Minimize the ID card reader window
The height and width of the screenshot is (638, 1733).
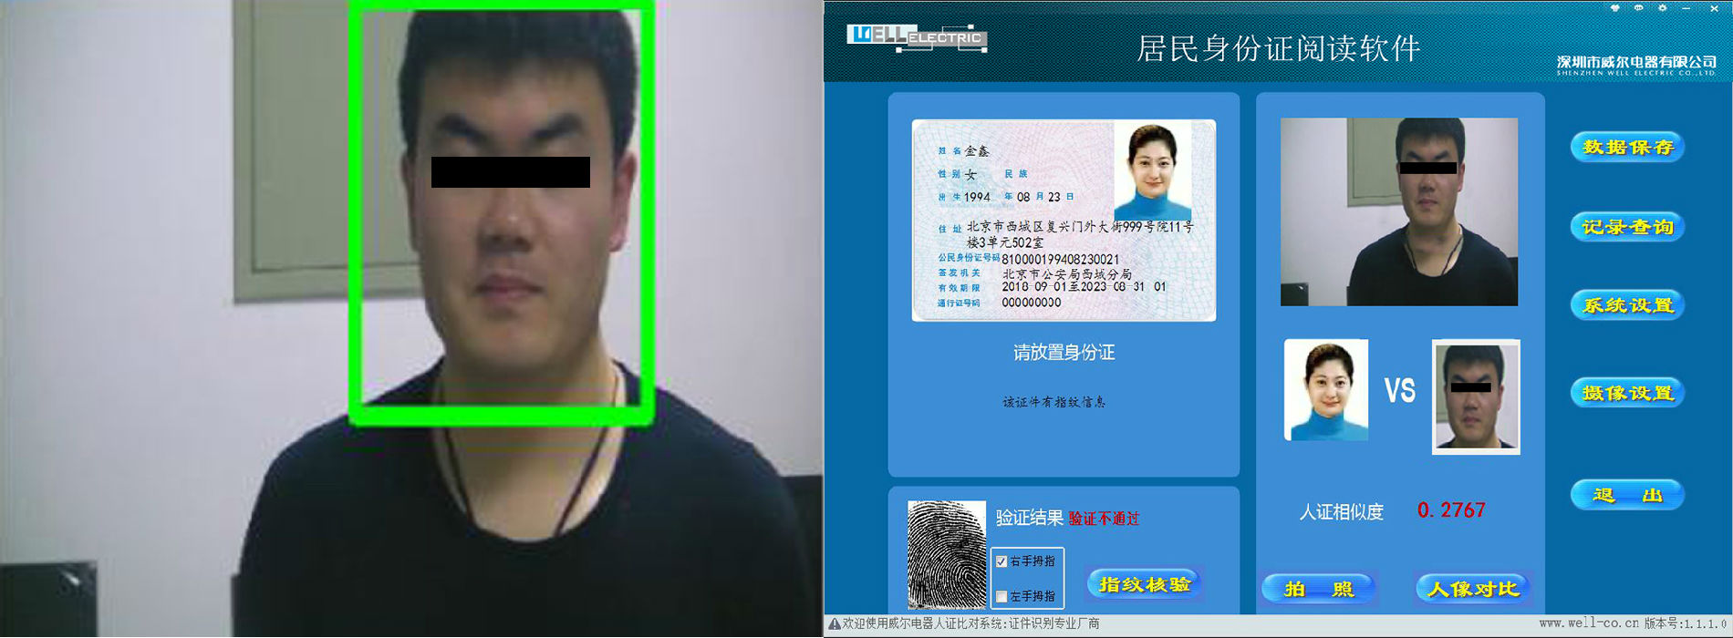point(1687,8)
